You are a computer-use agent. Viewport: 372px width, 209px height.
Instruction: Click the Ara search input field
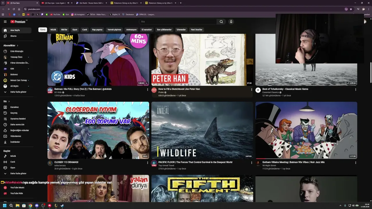178,21
